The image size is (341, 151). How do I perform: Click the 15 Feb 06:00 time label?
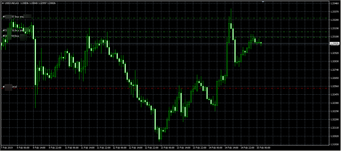click(x=264, y=148)
